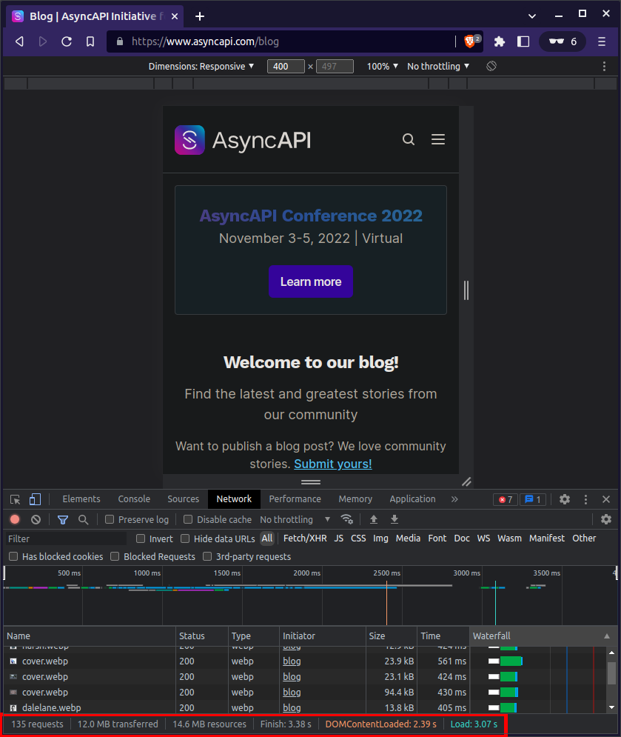Check 3rd-party requests checkbox
This screenshot has height=737, width=621.
pos(207,556)
